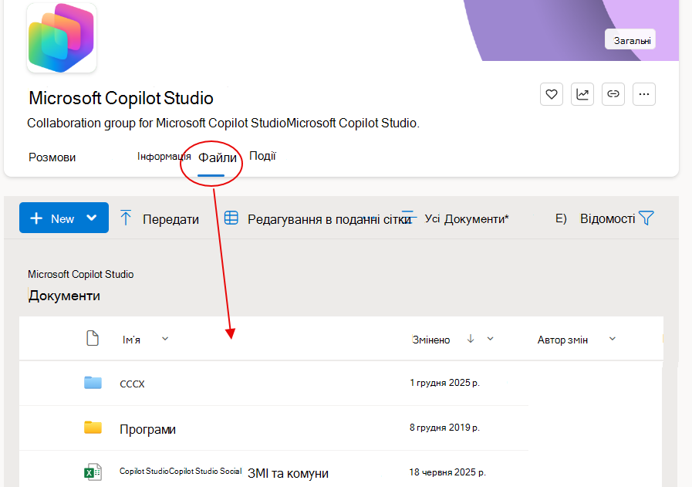
Task: Click the Змінено sort descending arrow
Action: (x=471, y=339)
